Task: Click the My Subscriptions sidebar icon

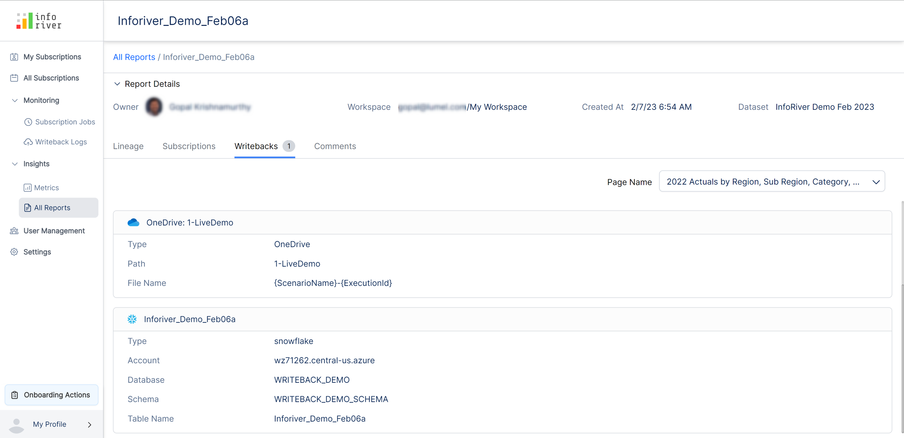Action: (14, 57)
